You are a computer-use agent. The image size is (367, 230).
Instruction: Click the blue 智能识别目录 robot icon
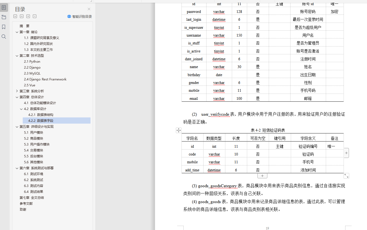click(69, 16)
